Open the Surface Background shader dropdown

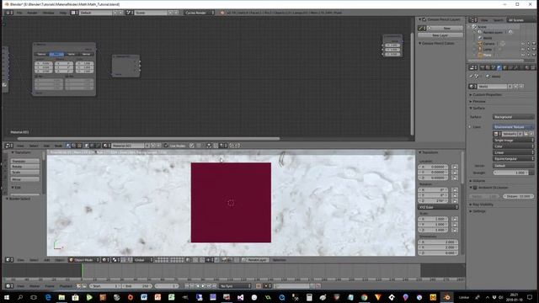pyautogui.click(x=513, y=117)
